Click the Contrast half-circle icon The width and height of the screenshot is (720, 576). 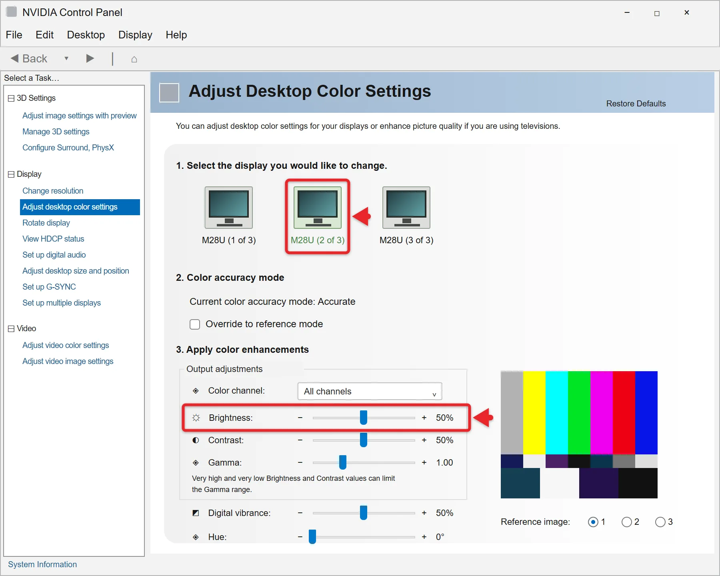[196, 440]
